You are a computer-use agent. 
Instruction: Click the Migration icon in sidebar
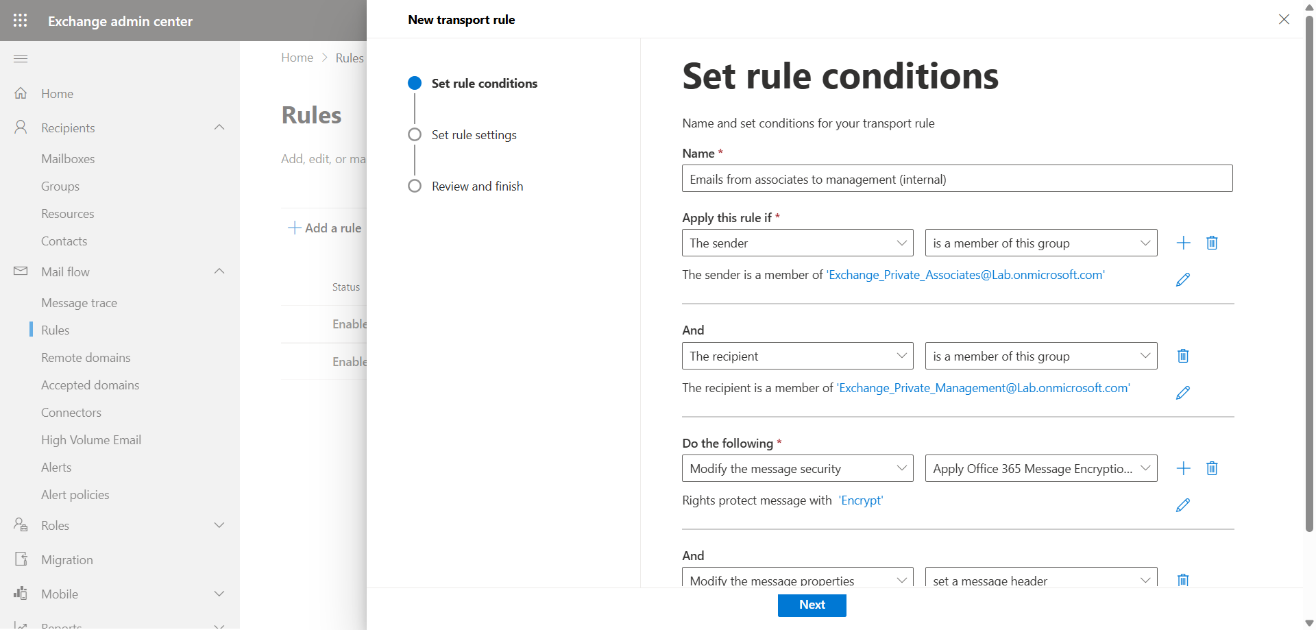click(21, 559)
